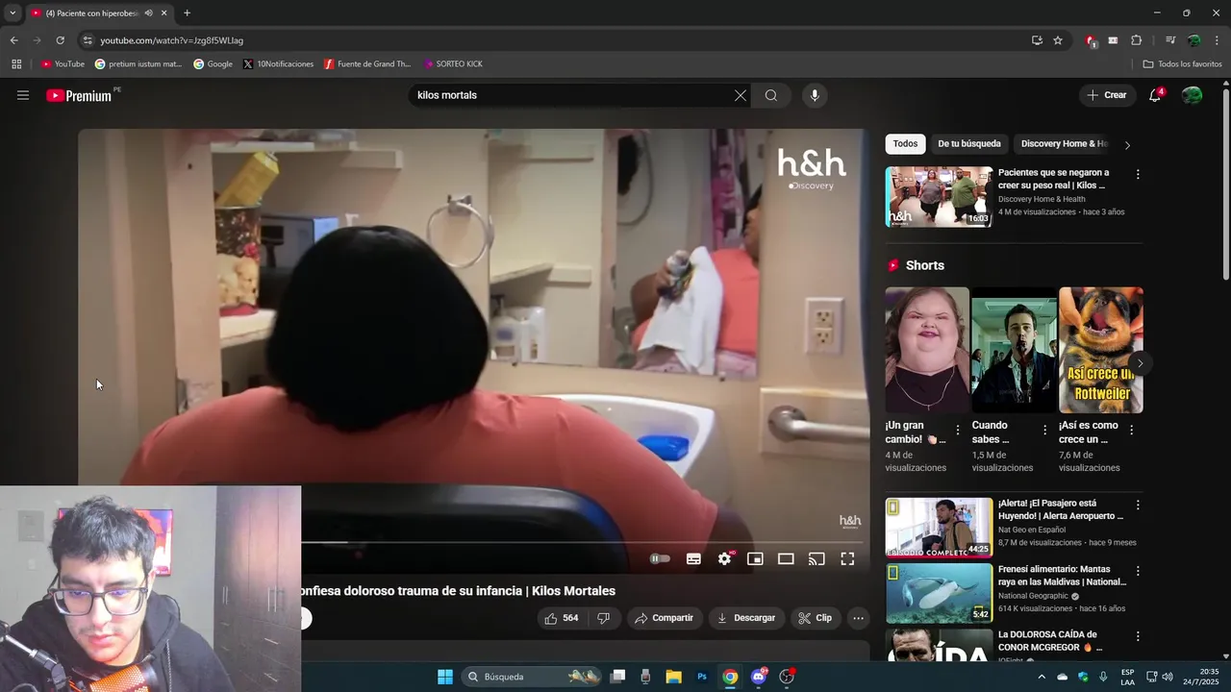
Task: Show next shorts with arrow button
Action: click(1140, 363)
